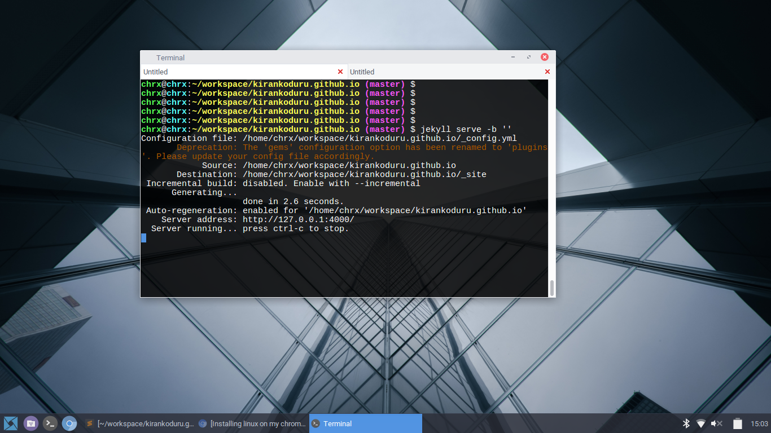This screenshot has width=771, height=433.
Task: Click the http://127.0.0.1:4000/ server address
Action: click(x=299, y=219)
